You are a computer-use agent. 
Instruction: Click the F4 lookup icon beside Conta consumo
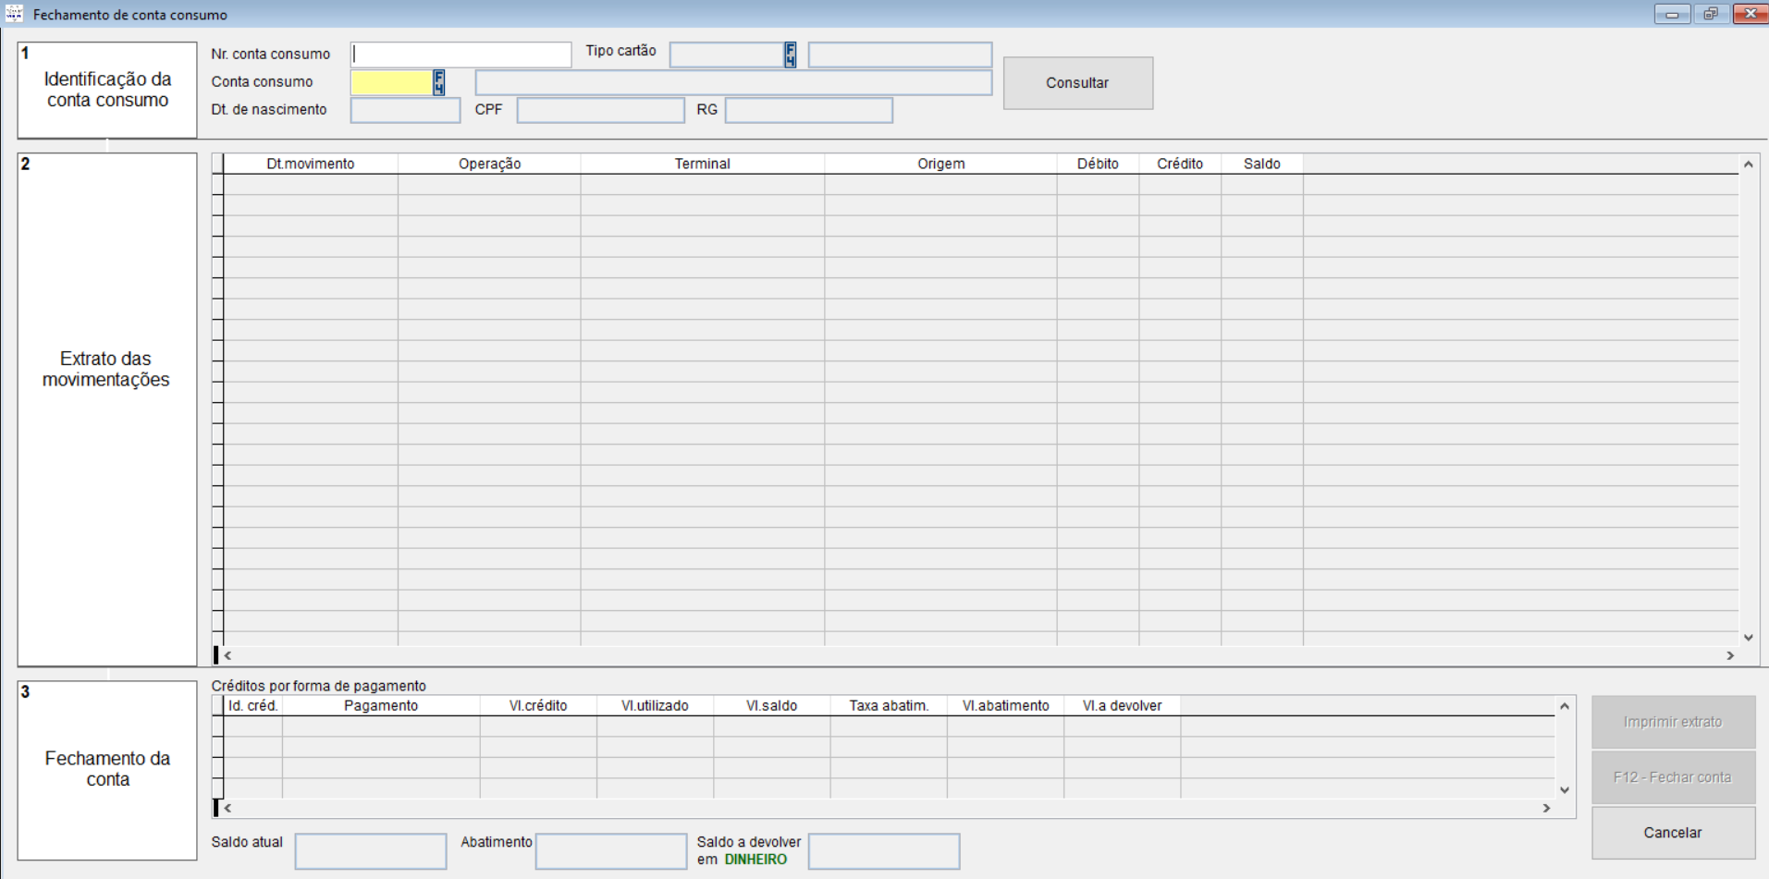(x=438, y=83)
